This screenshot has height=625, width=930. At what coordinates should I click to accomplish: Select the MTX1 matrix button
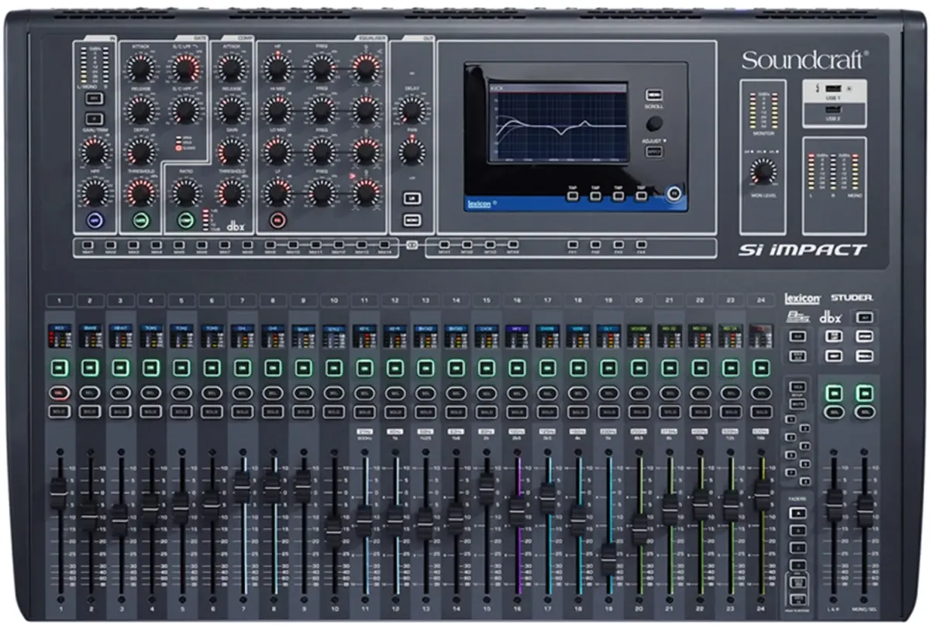tap(445, 246)
